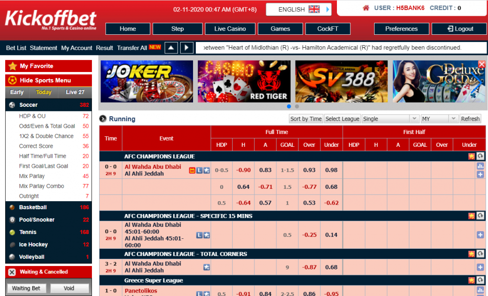Add AFC Champions League to favorites via star icon
The width and height of the screenshot is (488, 296).
coord(471,156)
